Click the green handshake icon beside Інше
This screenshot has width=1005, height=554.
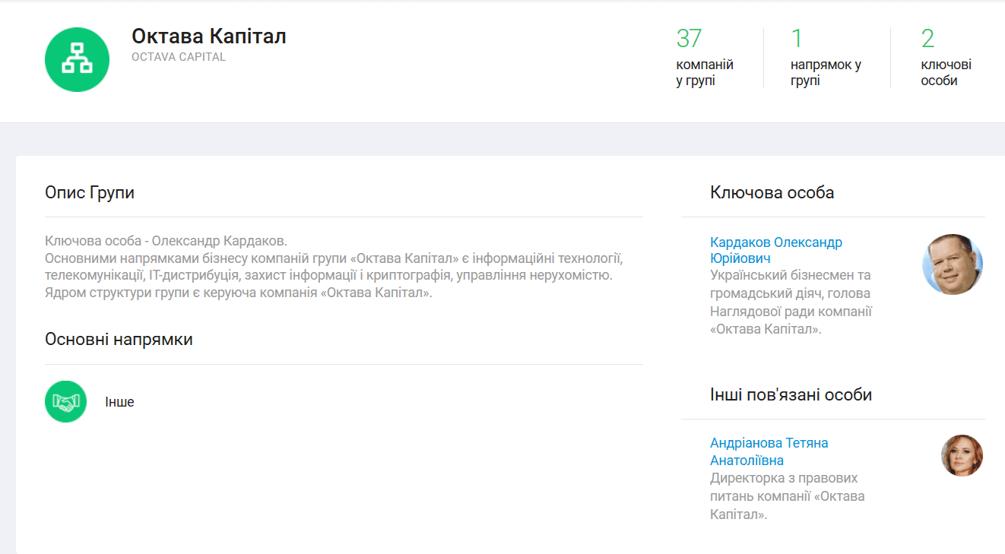point(65,401)
